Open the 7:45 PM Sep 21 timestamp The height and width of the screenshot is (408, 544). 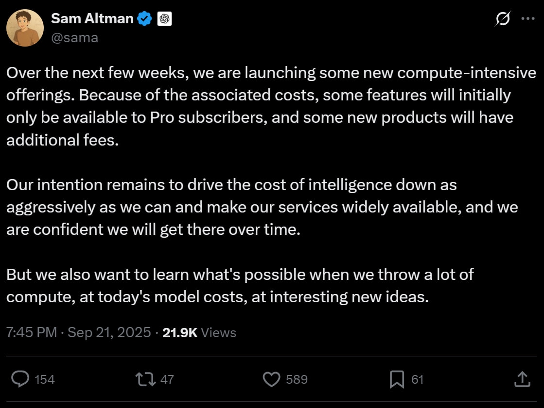click(78, 333)
